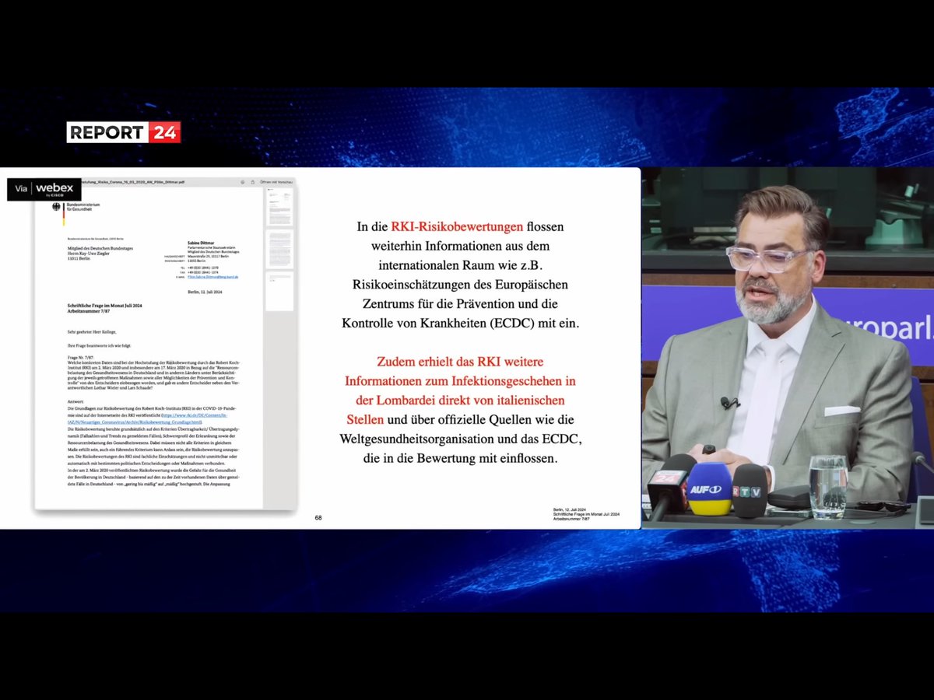Screen dimensions: 934x700
Task: Select the second page thumbnail in PDF sidebar
Action: point(279,249)
